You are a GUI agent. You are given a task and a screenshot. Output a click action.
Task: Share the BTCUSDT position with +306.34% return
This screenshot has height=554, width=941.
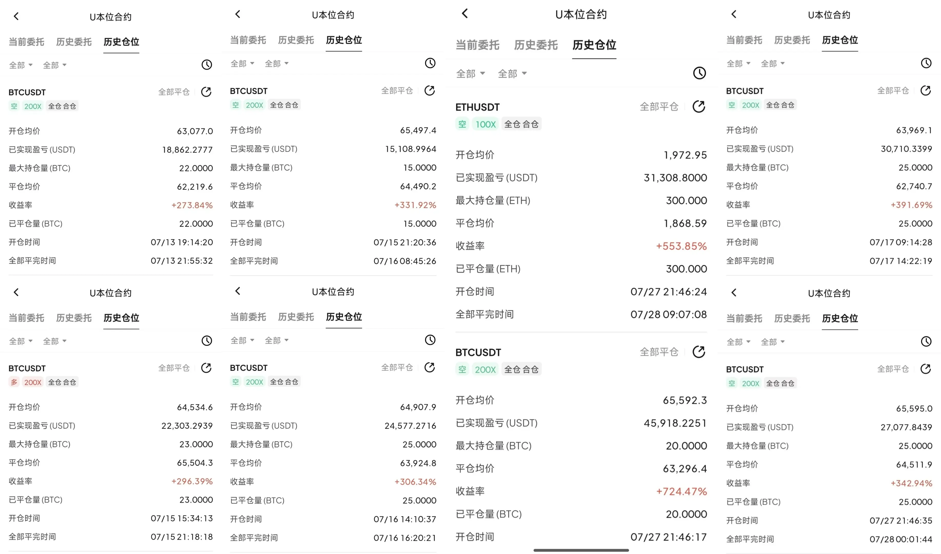coord(429,367)
